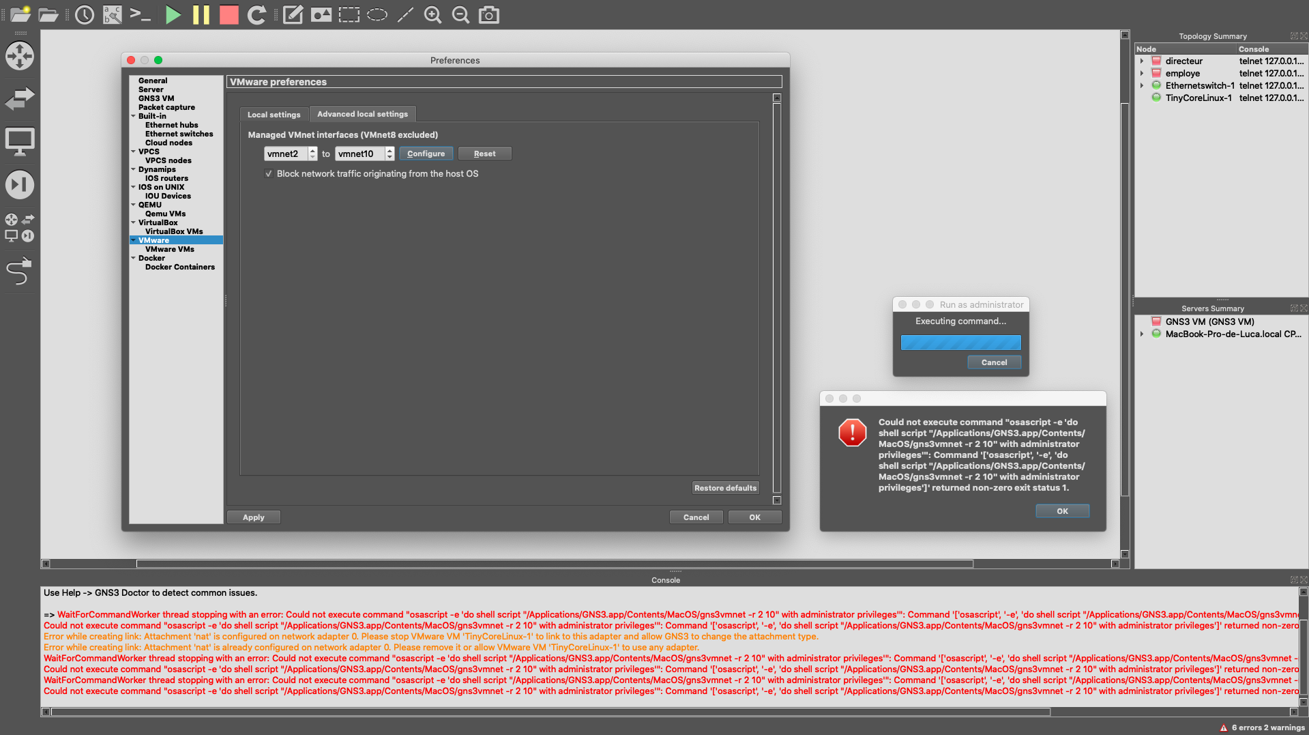This screenshot has width=1309, height=735.
Task: Browse routers in the device sidebar
Action: point(20,56)
